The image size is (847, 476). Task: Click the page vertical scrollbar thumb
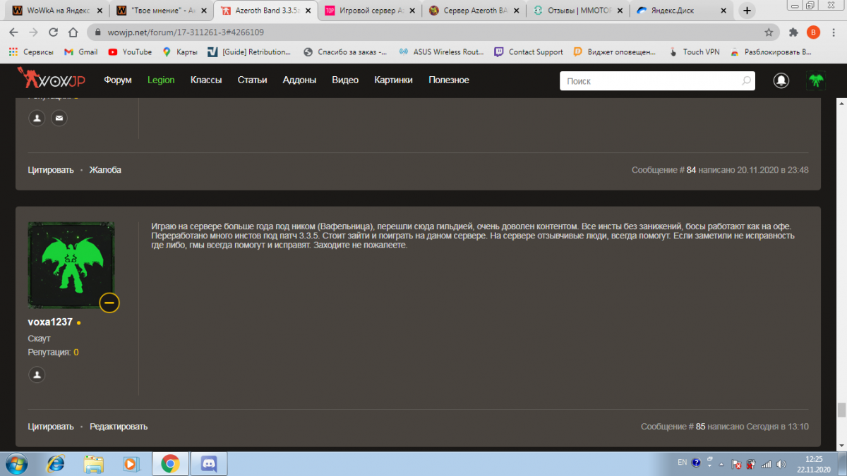coord(841,410)
